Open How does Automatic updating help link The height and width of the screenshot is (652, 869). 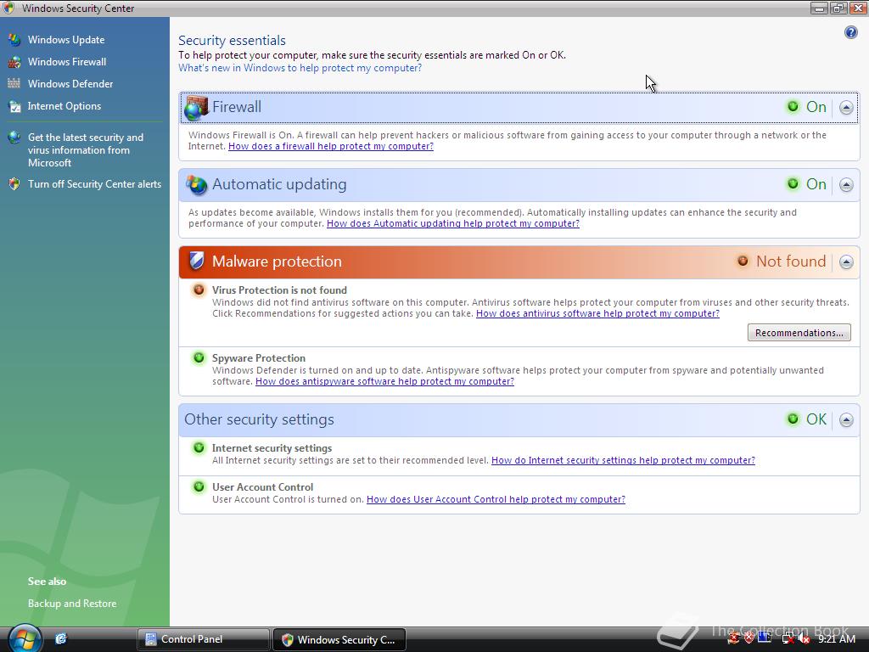click(x=453, y=223)
